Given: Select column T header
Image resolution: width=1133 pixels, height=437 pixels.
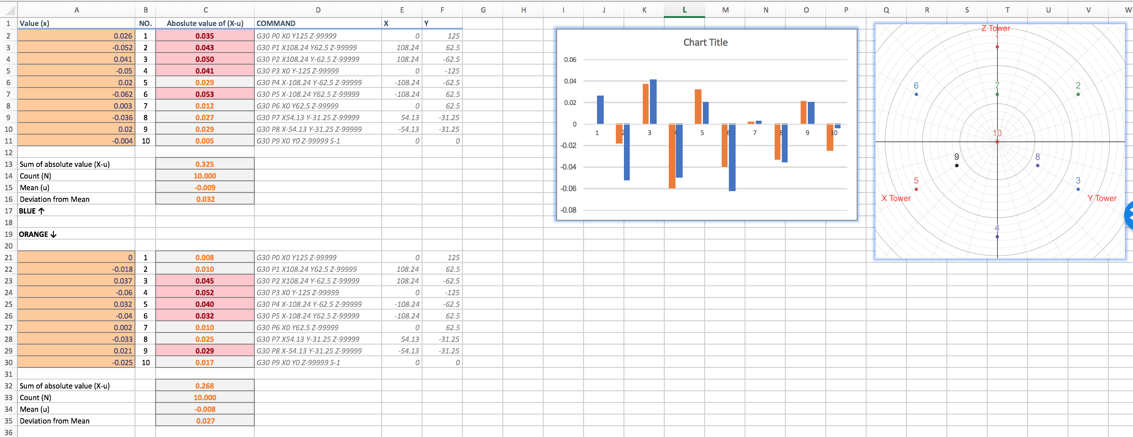Looking at the screenshot, I should click(1007, 10).
